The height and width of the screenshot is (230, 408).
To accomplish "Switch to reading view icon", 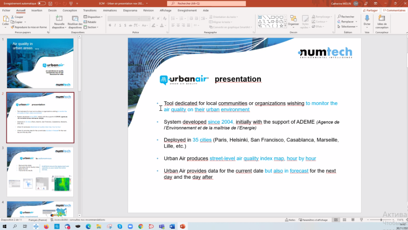I will (x=353, y=220).
